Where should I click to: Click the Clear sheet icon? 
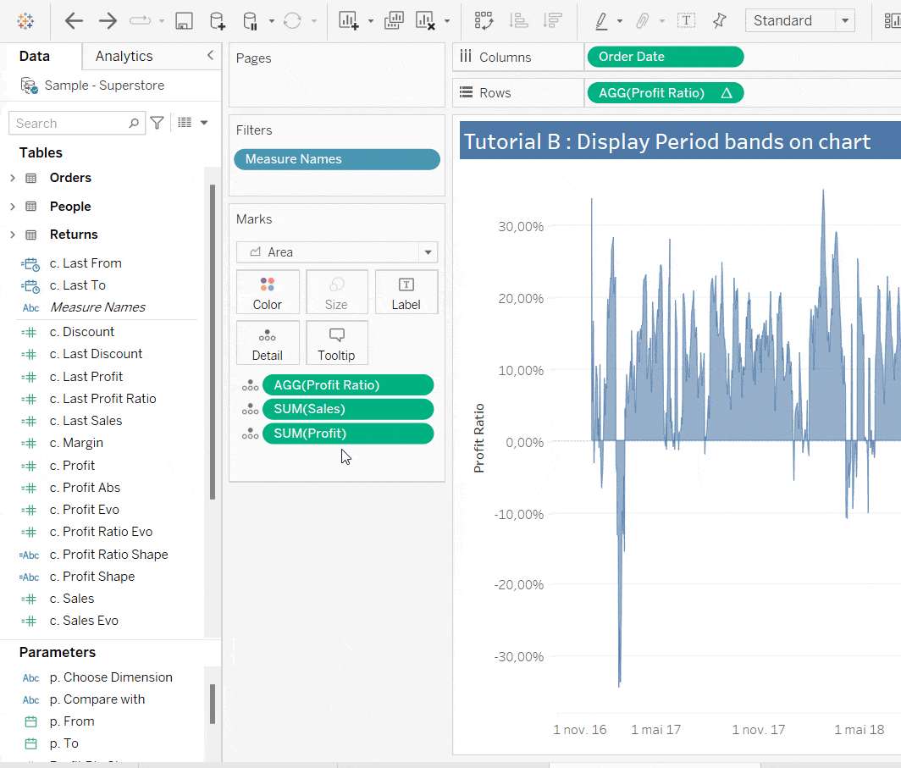(425, 21)
